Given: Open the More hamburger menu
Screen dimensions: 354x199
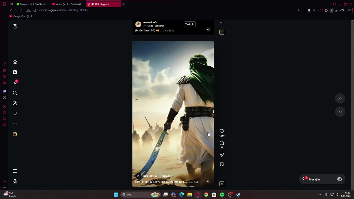Looking at the screenshot, I should click(15, 171).
